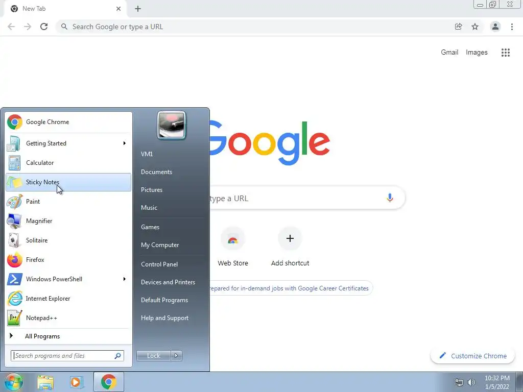Open the VM1 user folder

147,154
